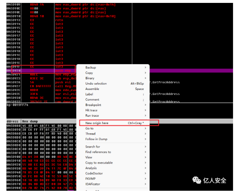Click the Address column header in dump
The height and width of the screenshot is (191, 234).
[x=14, y=121]
